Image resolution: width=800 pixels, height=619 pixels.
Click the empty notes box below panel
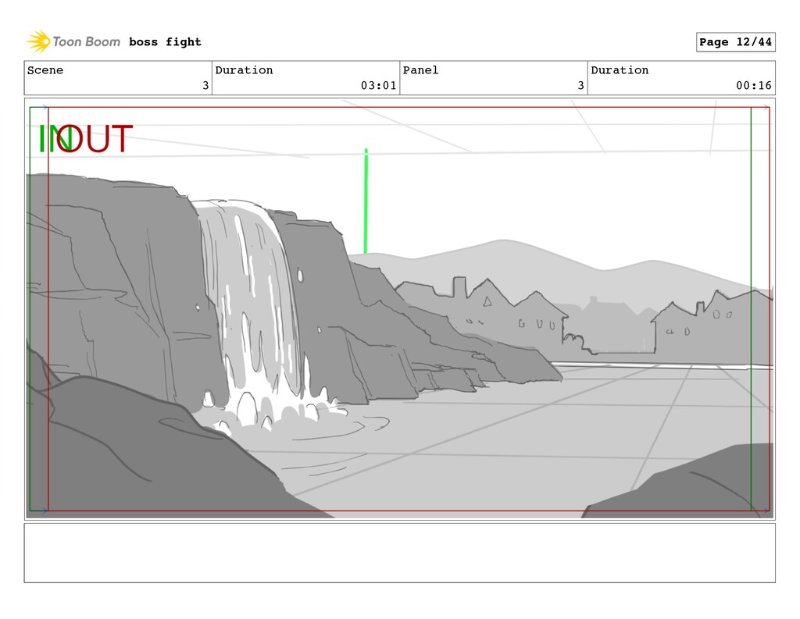coord(400,553)
